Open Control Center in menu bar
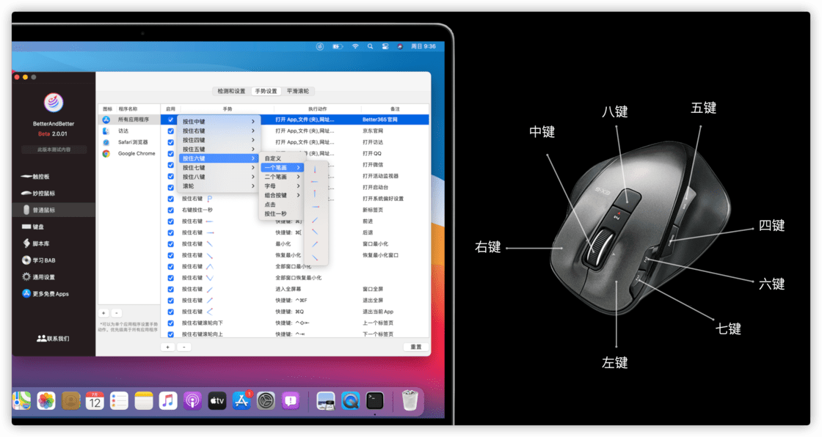 click(385, 46)
